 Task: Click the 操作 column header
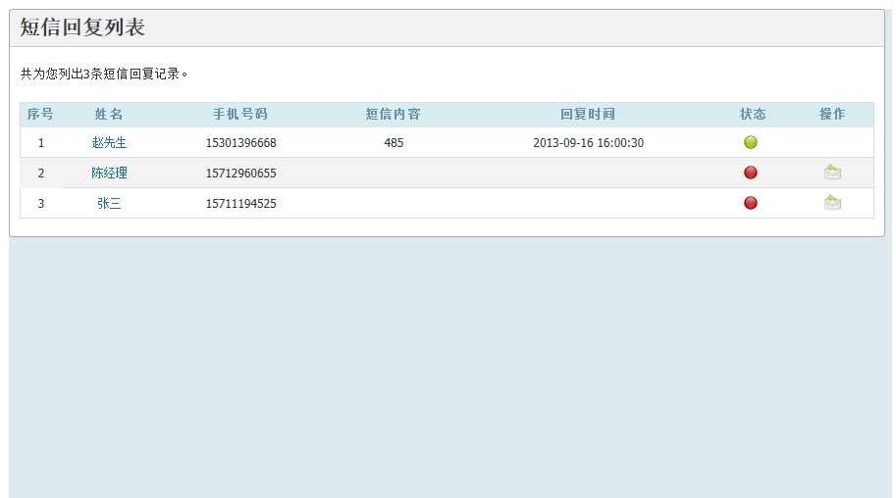pyautogui.click(x=832, y=115)
